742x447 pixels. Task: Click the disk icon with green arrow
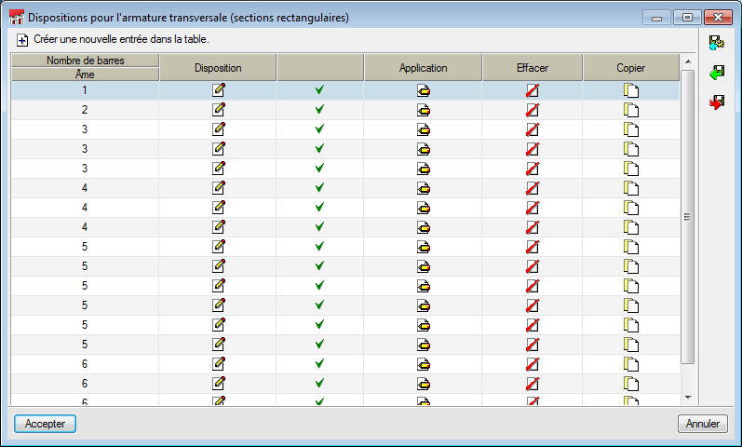[x=717, y=73]
